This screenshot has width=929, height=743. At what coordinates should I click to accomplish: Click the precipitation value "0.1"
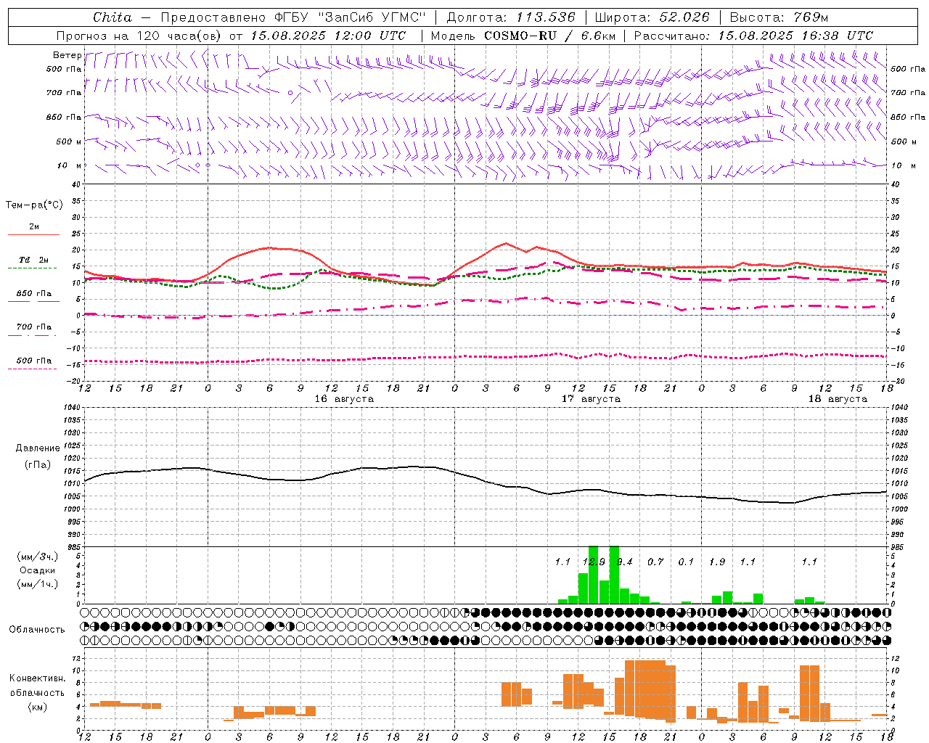point(686,562)
